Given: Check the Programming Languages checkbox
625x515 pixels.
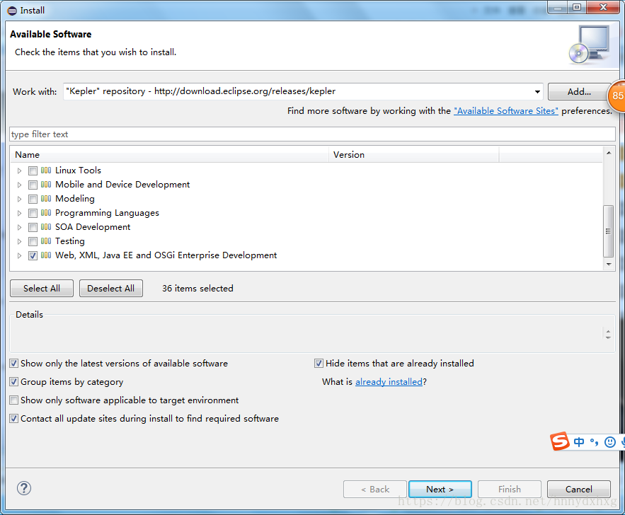Looking at the screenshot, I should (x=33, y=213).
